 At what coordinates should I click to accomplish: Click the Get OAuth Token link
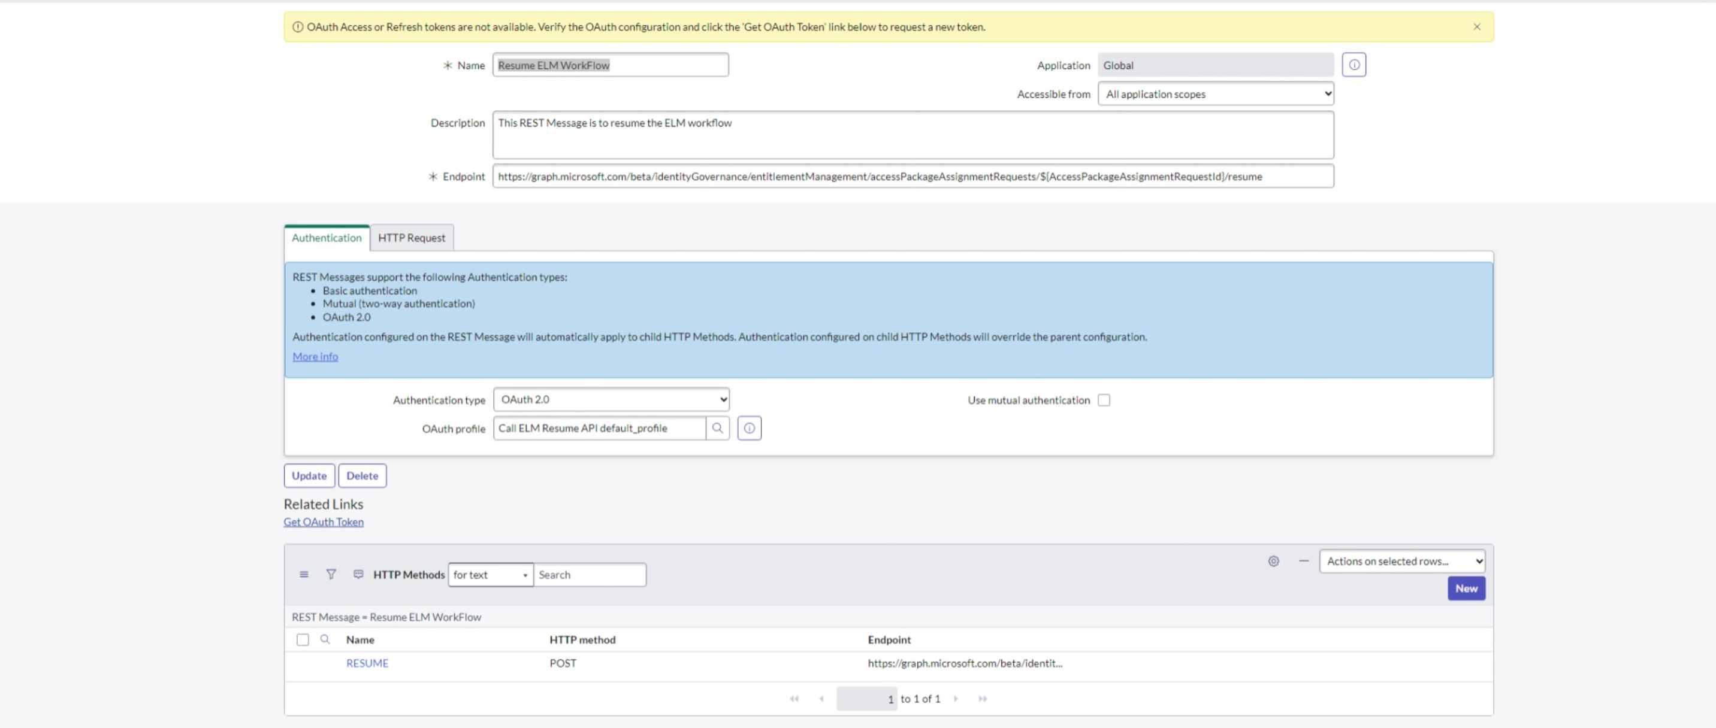tap(323, 521)
